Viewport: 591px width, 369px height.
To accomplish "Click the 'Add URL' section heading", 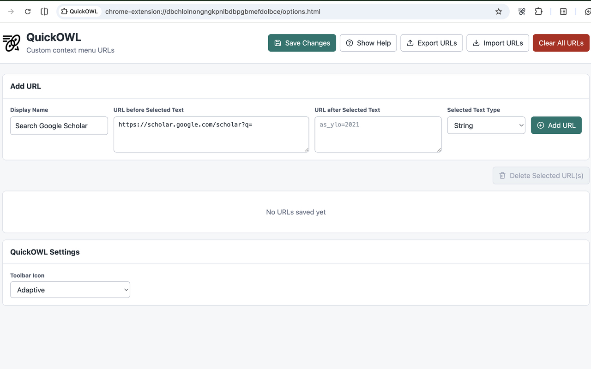I will pyautogui.click(x=25, y=86).
